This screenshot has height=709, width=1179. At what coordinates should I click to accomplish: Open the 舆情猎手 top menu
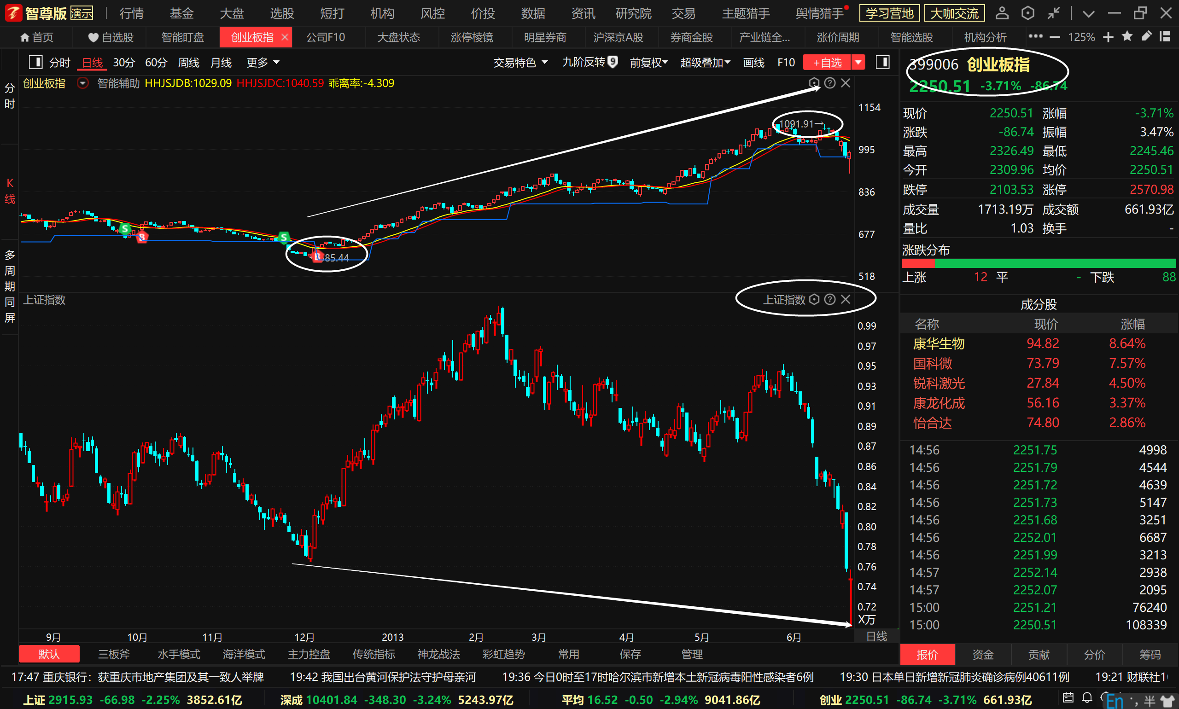[x=819, y=13]
